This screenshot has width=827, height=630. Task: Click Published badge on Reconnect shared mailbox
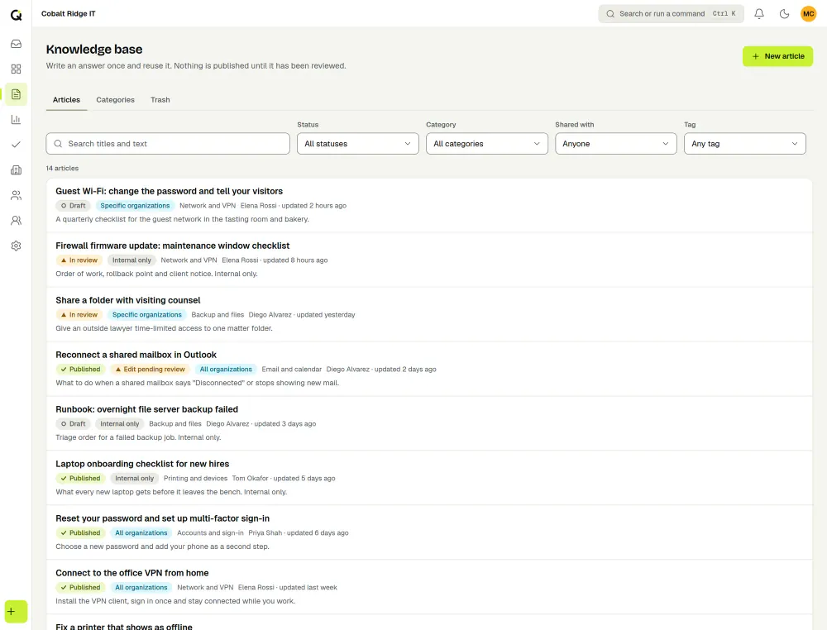coord(80,369)
